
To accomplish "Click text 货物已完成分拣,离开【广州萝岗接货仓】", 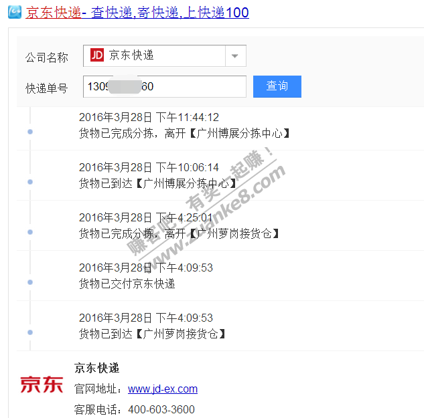I will (179, 233).
